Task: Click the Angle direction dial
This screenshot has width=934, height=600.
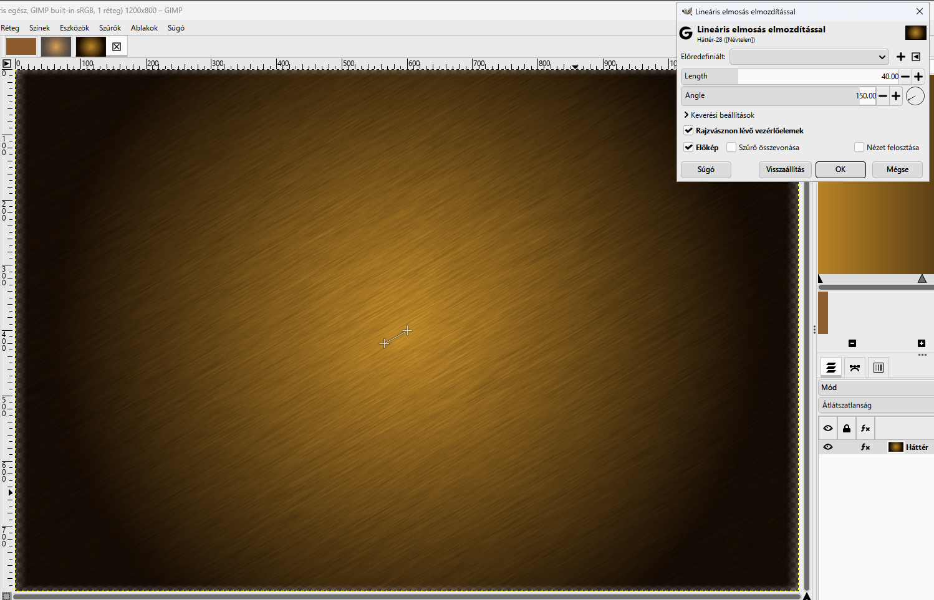Action: tap(915, 96)
